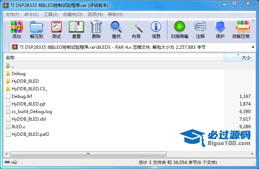The height and width of the screenshot is (169, 259).
Task: Click the archive path text in address bar
Action: pos(113,47)
